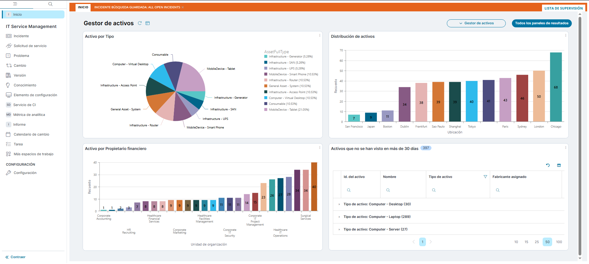Image resolution: width=589 pixels, height=264 pixels.
Task: Open options menu of Distribución de activos panel
Action: 566,36
